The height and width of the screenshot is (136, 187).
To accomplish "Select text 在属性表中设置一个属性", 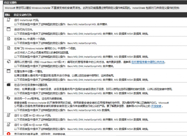I will coord(29,71).
